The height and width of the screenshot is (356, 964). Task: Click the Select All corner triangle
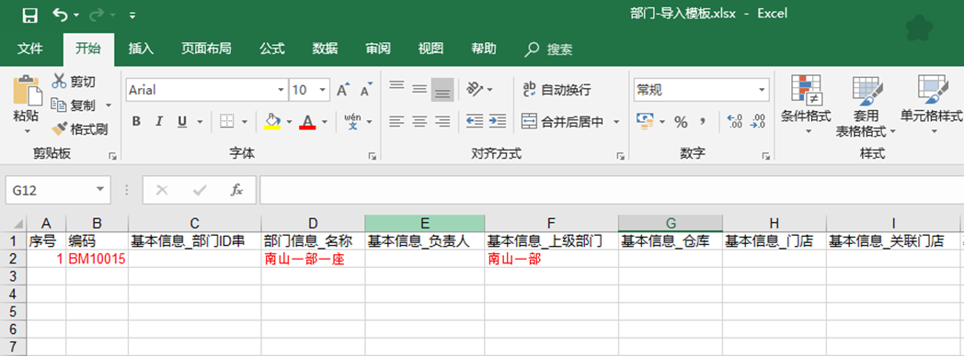click(x=17, y=224)
